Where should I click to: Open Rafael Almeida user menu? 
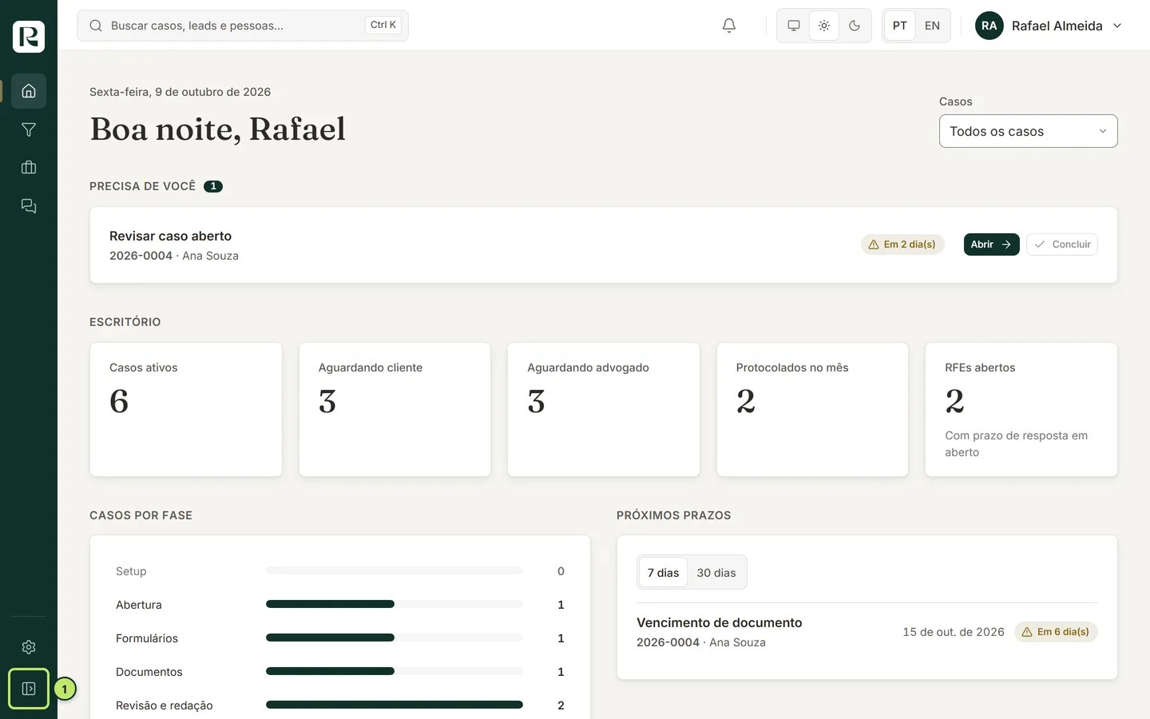click(x=1049, y=26)
